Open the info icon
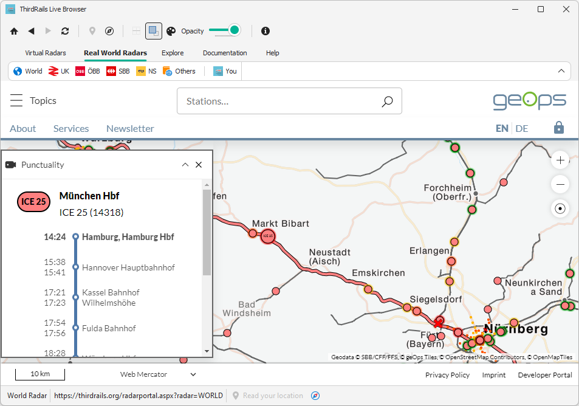579x406 pixels. coord(265,31)
